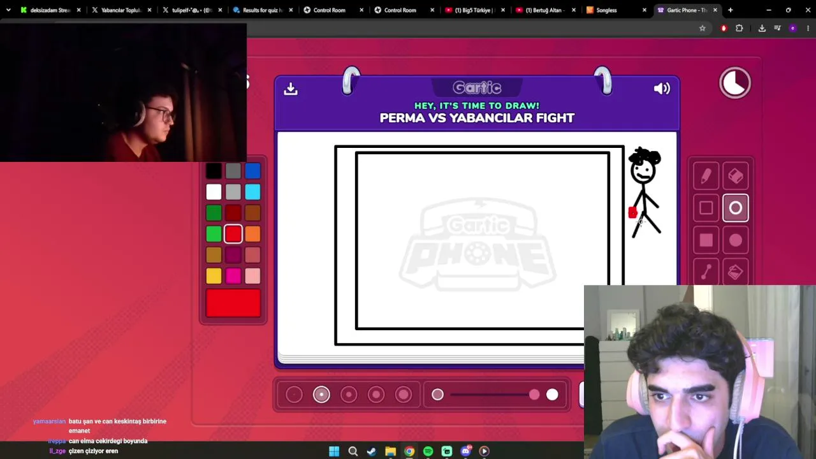The image size is (816, 459).
Task: Pick the light gray color swatch
Action: pos(233,192)
